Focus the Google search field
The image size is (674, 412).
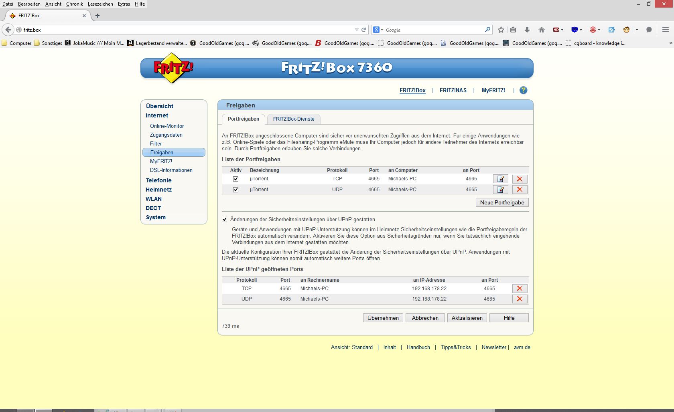click(433, 30)
